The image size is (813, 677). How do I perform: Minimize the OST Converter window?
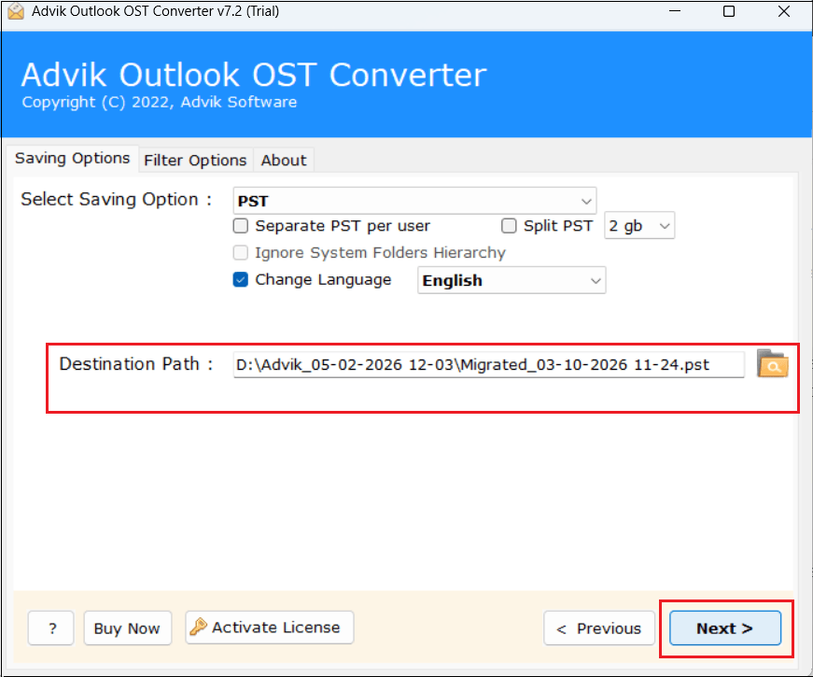pos(675,11)
